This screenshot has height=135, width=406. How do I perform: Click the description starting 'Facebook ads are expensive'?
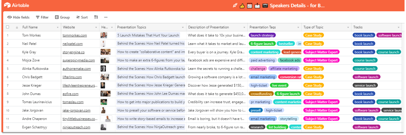click(217, 60)
